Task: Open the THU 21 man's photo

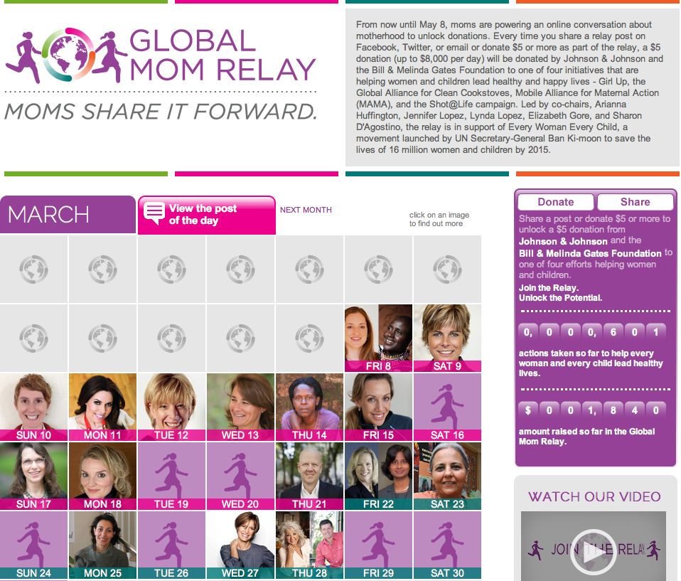Action: 309,476
